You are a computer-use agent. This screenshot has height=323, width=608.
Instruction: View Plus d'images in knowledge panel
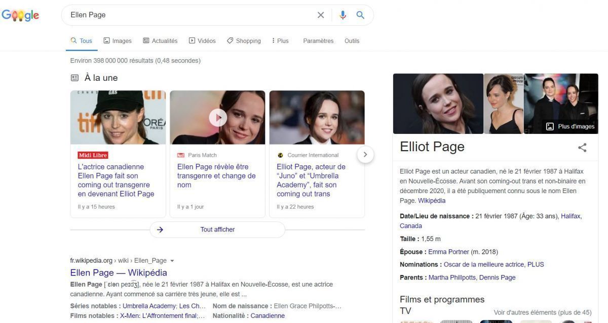(571, 126)
